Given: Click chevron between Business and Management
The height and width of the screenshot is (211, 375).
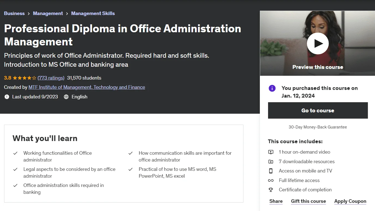Looking at the screenshot, I should pyautogui.click(x=29, y=14).
